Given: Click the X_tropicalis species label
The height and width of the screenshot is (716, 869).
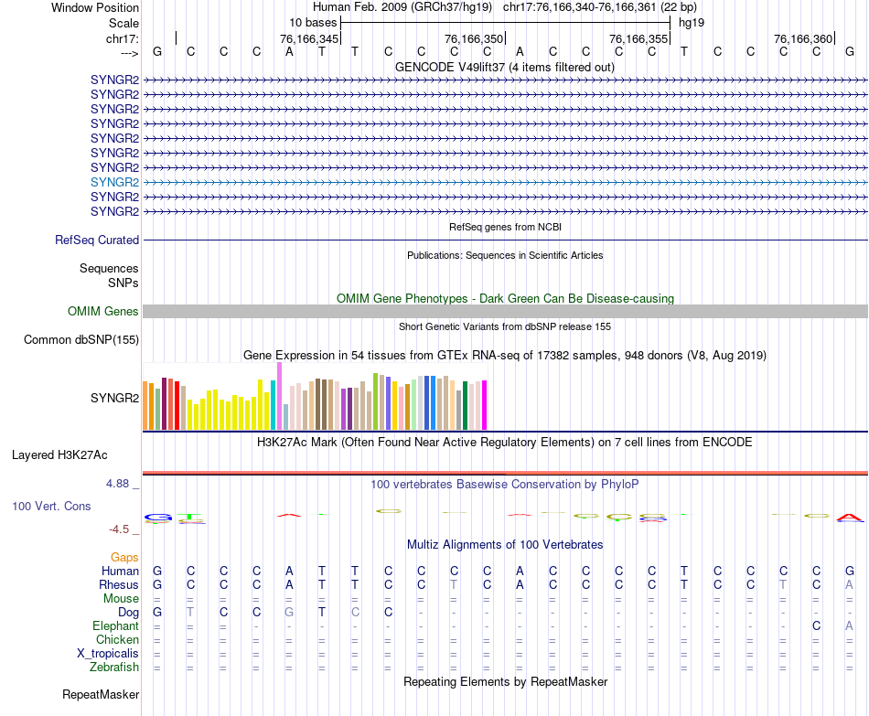Looking at the screenshot, I should (108, 654).
